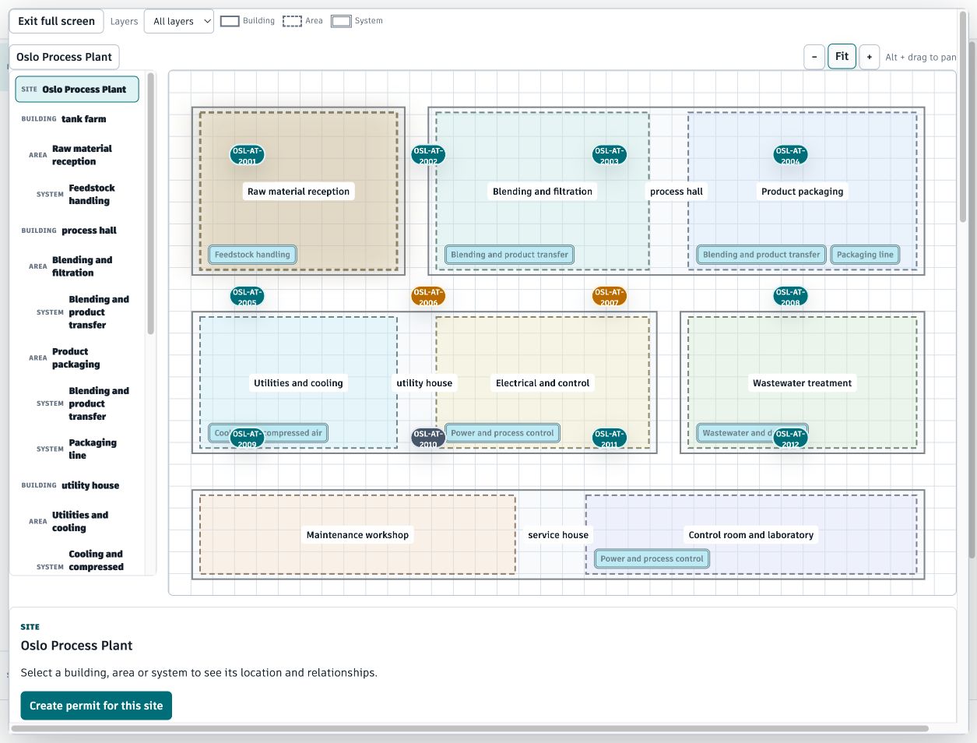Click Power and process control chip in Electrical and control
This screenshot has width=977, height=743.
click(502, 433)
